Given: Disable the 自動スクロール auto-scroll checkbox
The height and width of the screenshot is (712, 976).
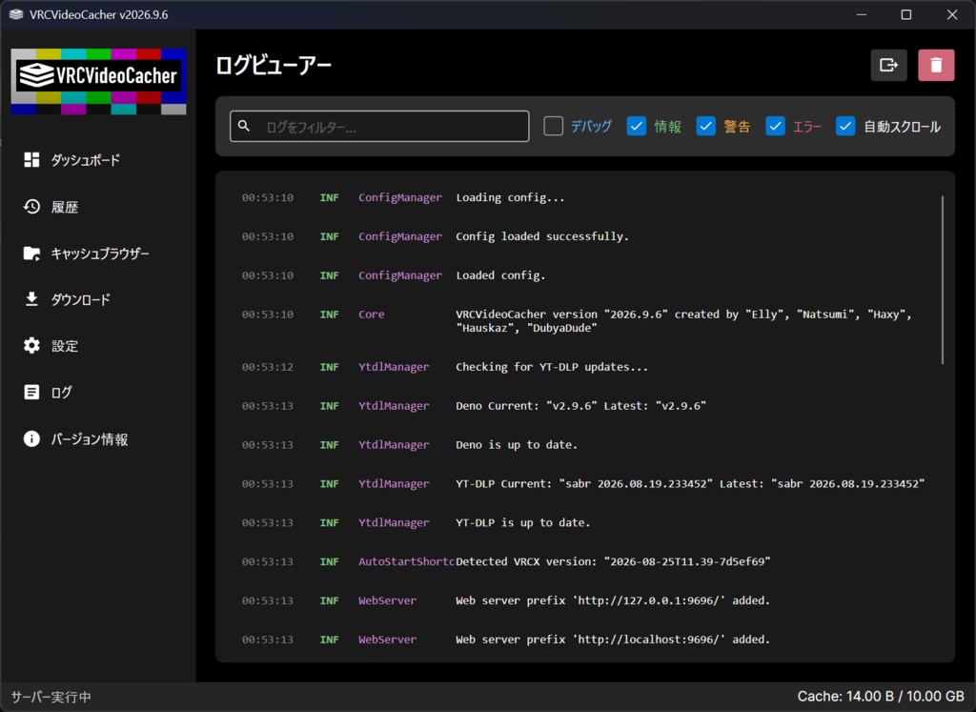Looking at the screenshot, I should click(845, 127).
